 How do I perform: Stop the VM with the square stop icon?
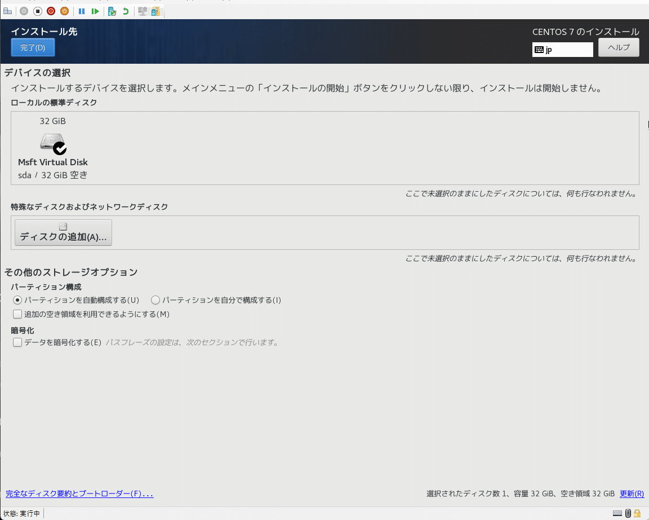click(37, 11)
